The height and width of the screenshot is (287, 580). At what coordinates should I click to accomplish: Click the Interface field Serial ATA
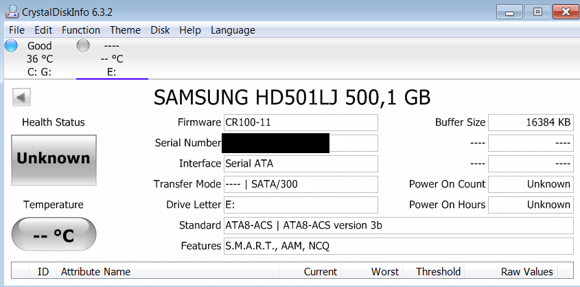pos(301,163)
